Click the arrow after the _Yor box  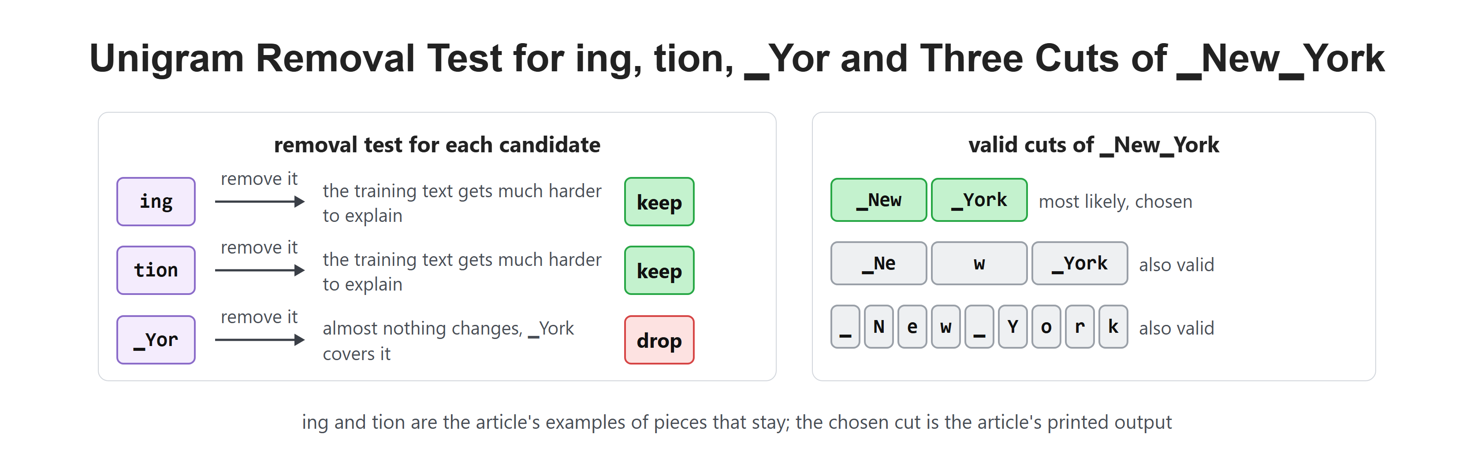click(260, 340)
